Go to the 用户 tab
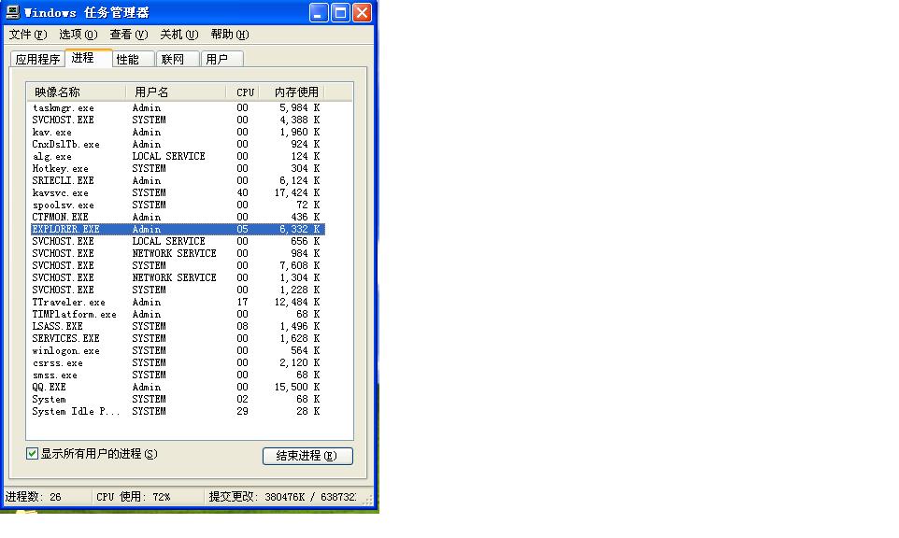899x538 pixels. point(221,59)
